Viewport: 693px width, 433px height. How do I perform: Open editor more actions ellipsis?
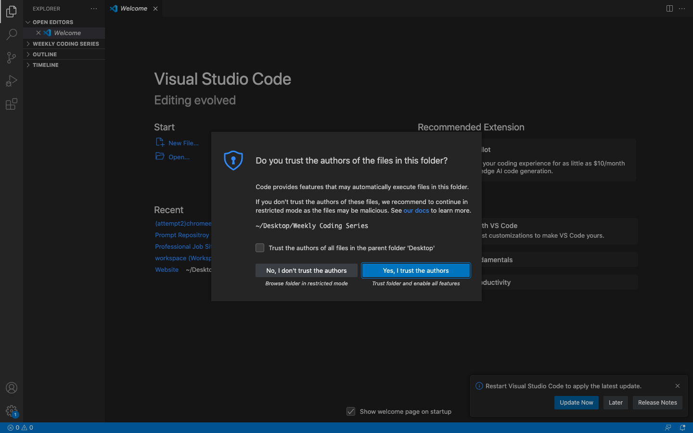click(682, 9)
